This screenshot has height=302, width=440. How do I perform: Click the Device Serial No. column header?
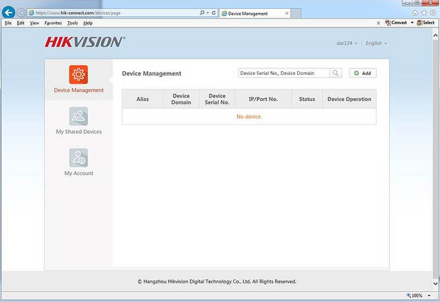pyautogui.click(x=217, y=99)
